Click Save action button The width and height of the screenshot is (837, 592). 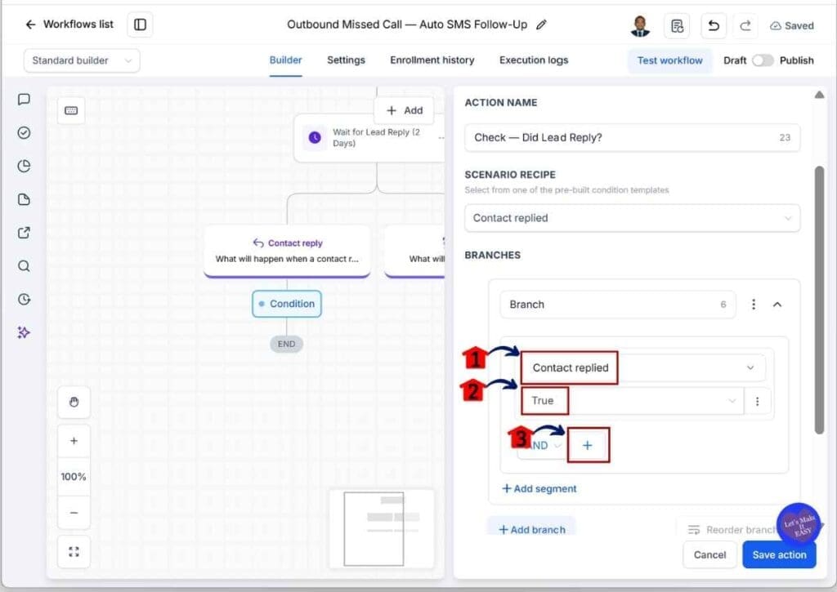point(779,554)
